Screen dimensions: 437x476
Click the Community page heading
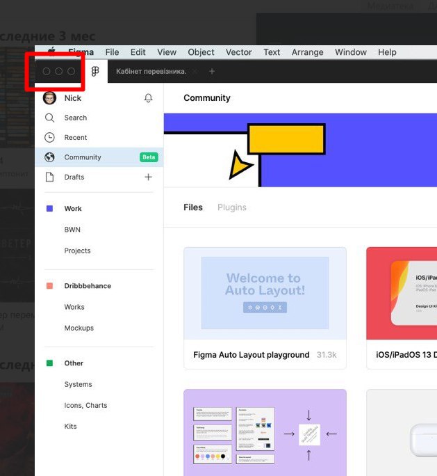207,97
